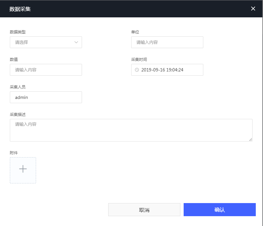Confirm the form with the 确认 button
This screenshot has height=226, width=263.
[x=219, y=210]
